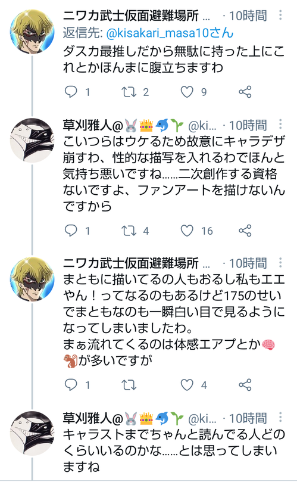Share the こいつらはウケるため tweet
Screen dimensions: 297x485
click(x=245, y=231)
